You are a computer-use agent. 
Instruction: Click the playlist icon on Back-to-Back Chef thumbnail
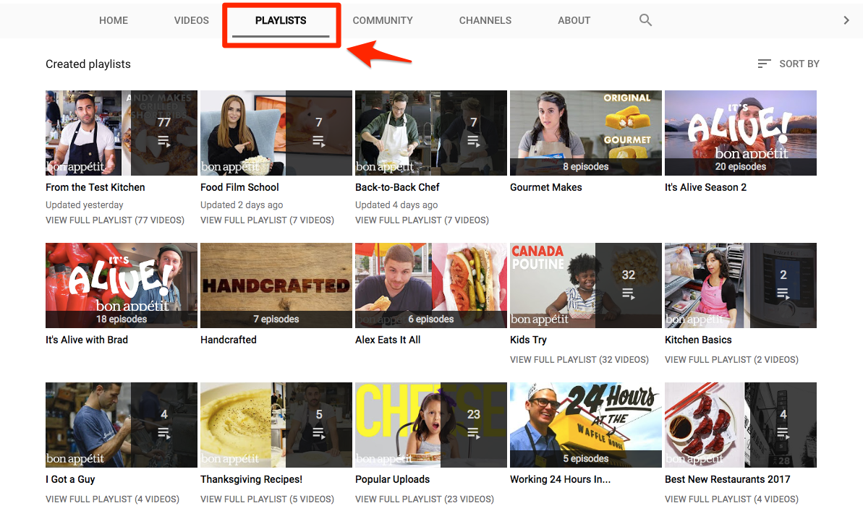pos(473,142)
